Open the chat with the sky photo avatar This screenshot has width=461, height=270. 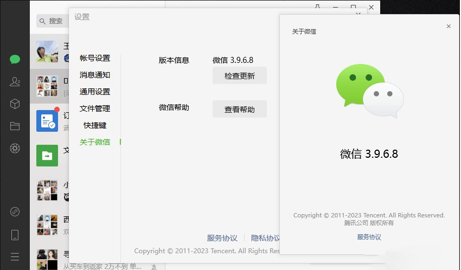(x=47, y=52)
